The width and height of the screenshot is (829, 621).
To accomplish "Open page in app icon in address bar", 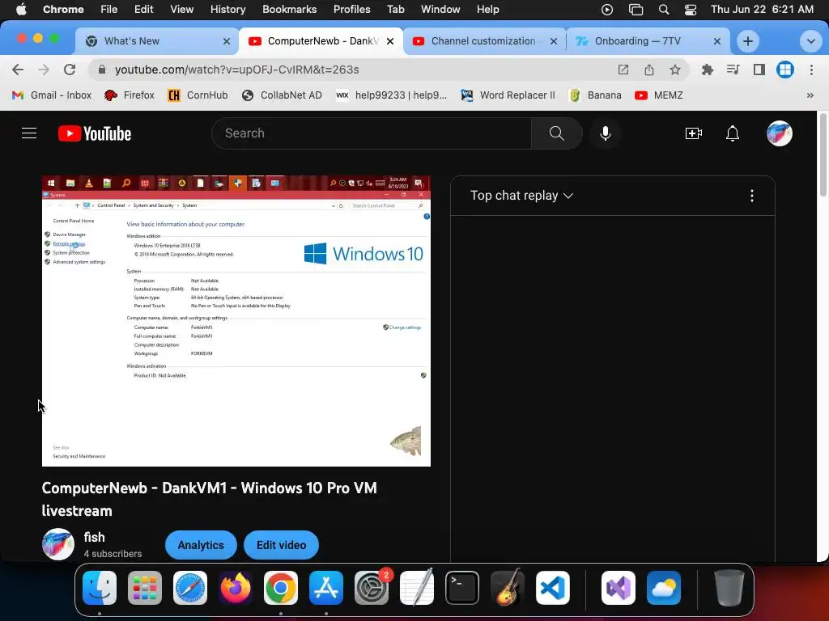I will tap(623, 70).
